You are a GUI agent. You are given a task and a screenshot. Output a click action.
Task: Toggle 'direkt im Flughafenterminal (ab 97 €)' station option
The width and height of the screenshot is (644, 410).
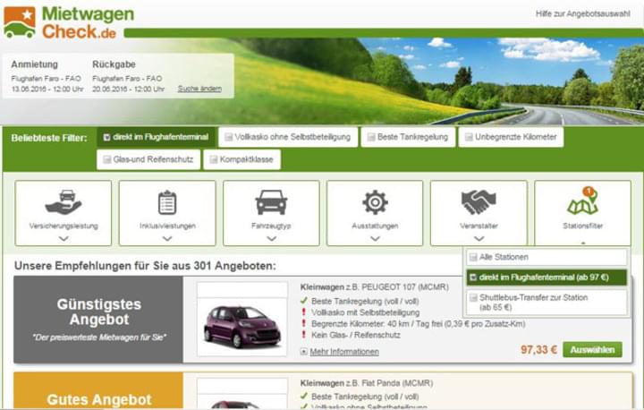click(x=547, y=278)
